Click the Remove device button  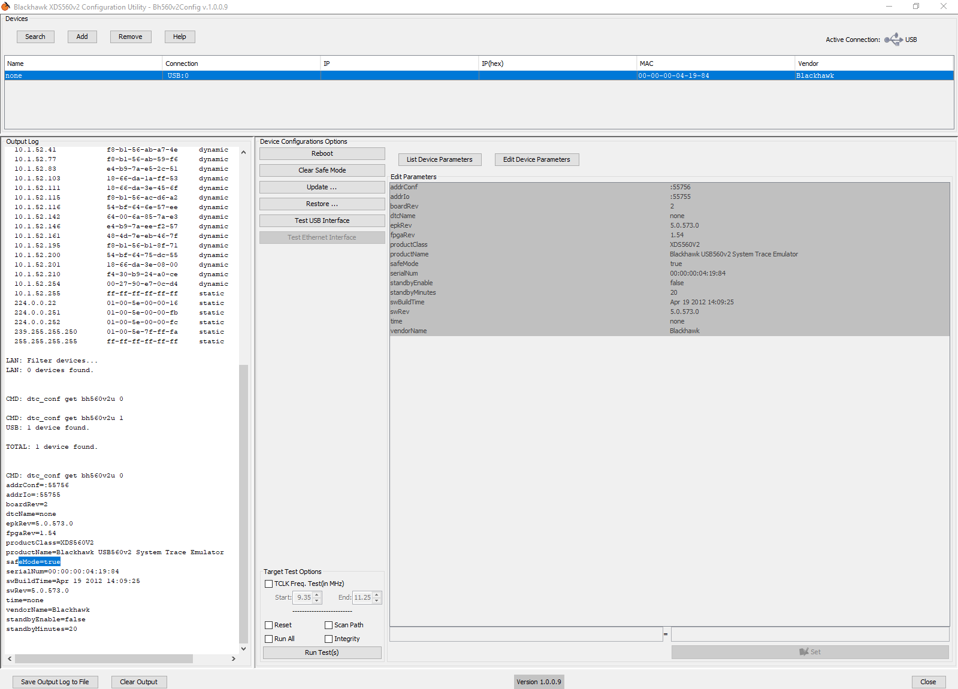click(131, 37)
